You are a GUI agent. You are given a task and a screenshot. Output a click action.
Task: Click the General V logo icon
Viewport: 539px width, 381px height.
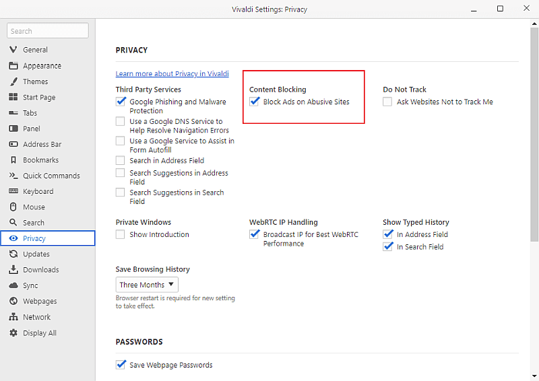point(13,49)
